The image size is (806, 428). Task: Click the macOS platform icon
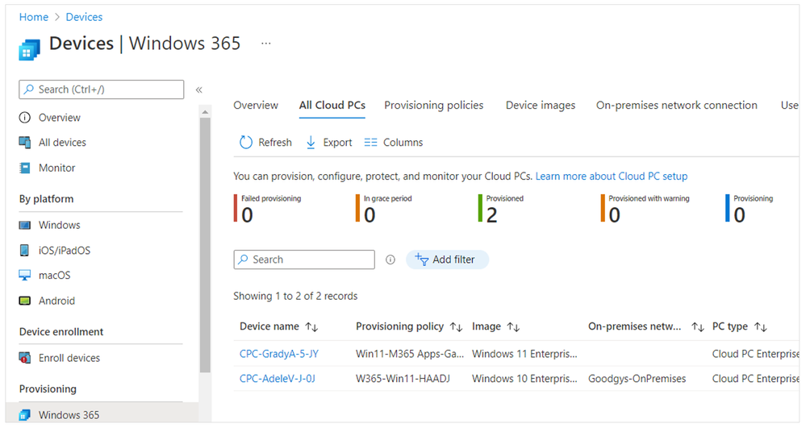tap(25, 276)
